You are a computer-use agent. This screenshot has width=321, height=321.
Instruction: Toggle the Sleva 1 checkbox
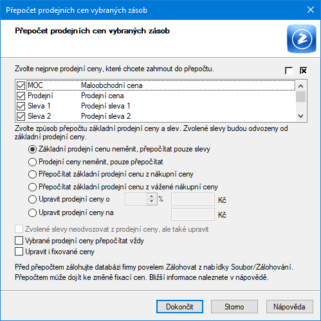tap(21, 106)
